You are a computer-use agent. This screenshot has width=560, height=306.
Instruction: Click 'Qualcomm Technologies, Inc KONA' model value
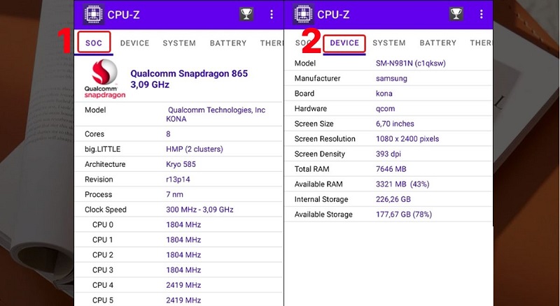coord(216,115)
